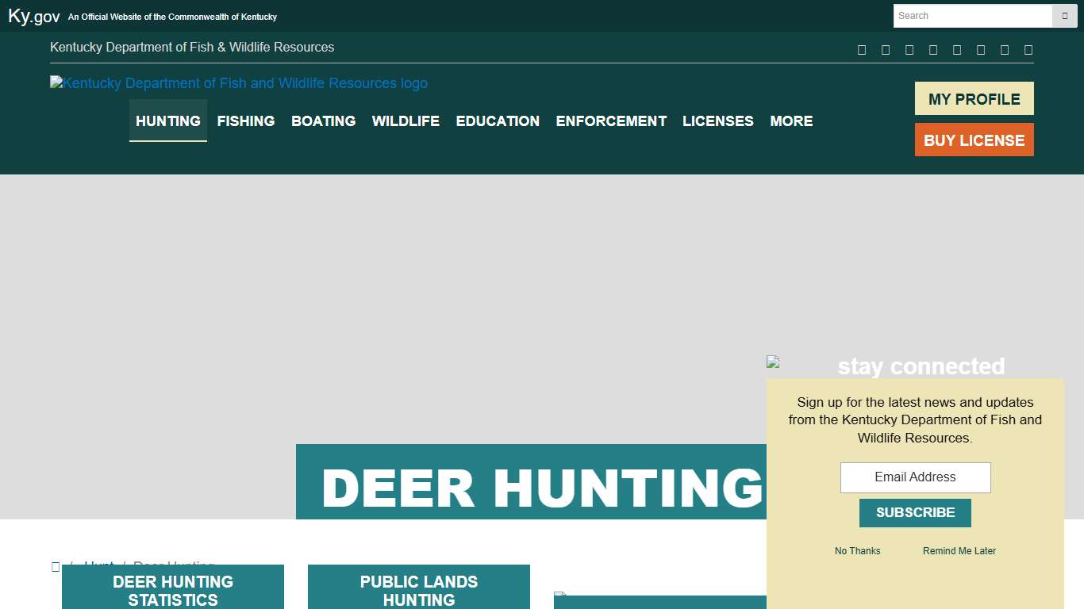Click the BUY LICENSE button

[974, 140]
